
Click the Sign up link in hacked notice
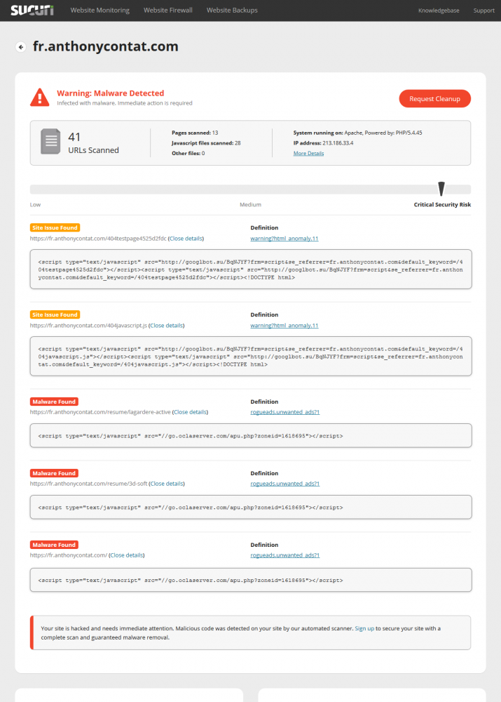point(364,628)
